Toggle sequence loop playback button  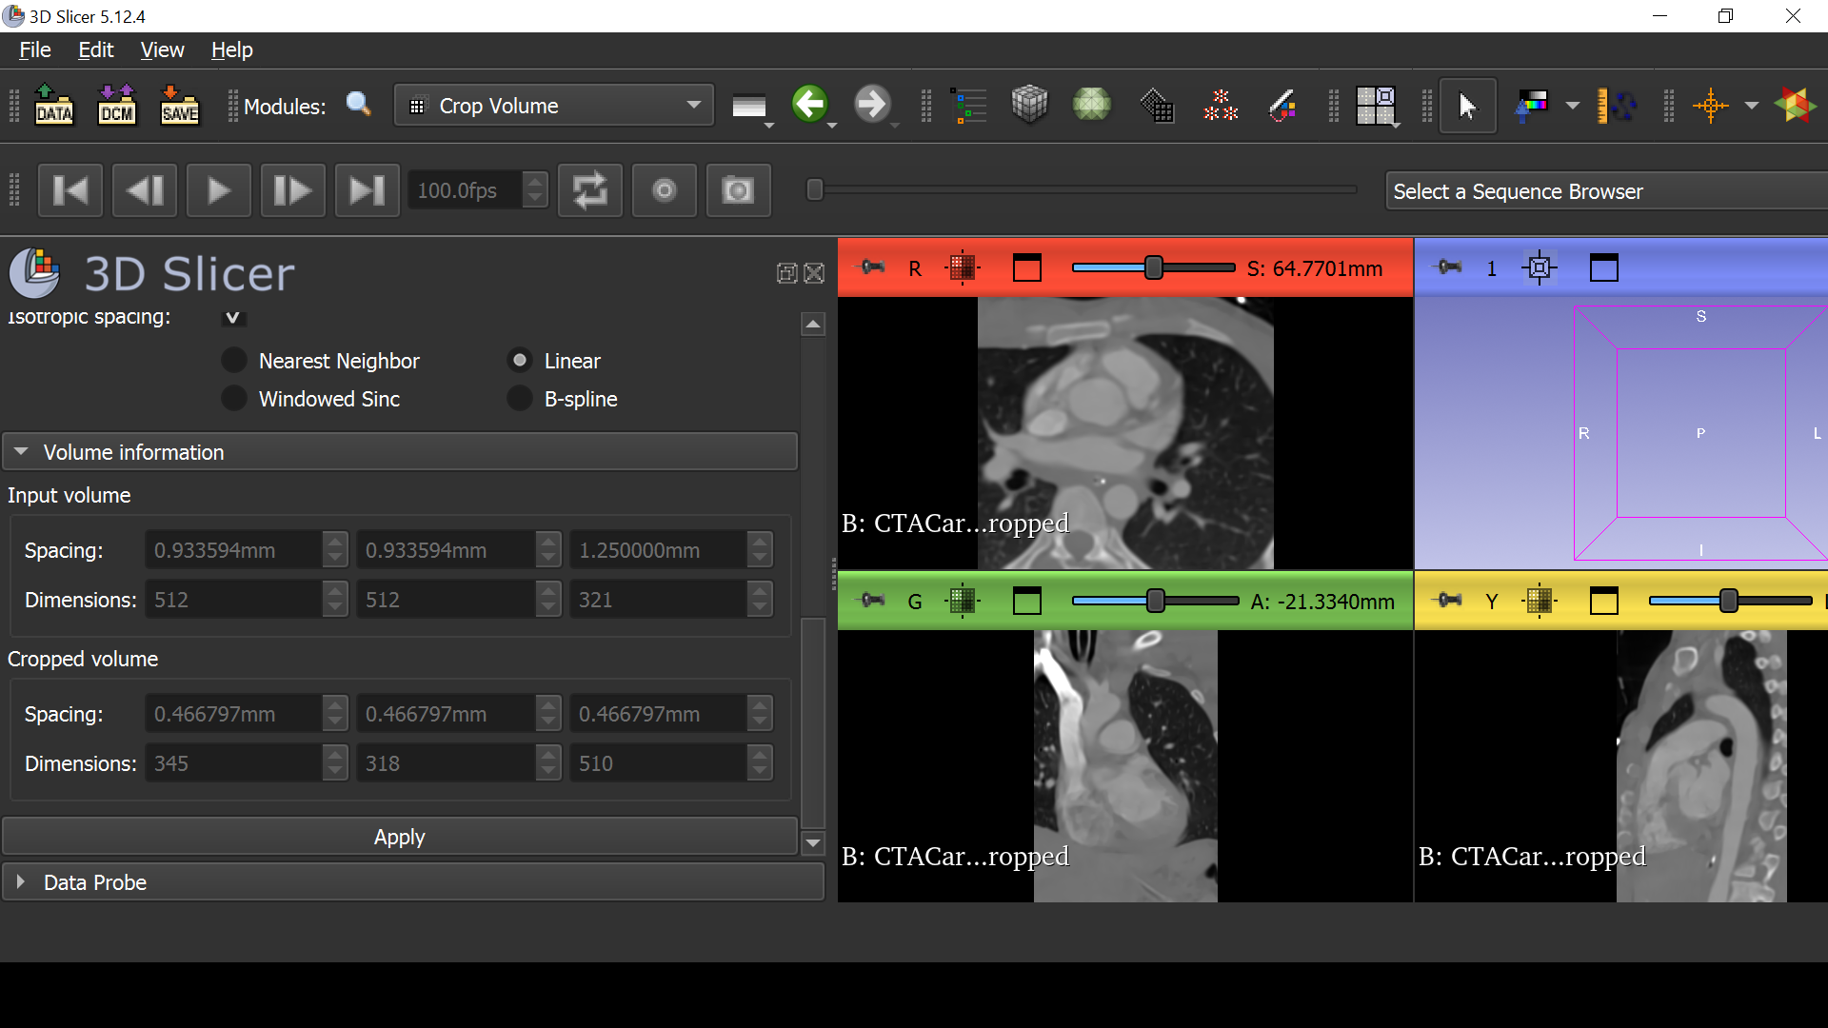click(x=590, y=190)
